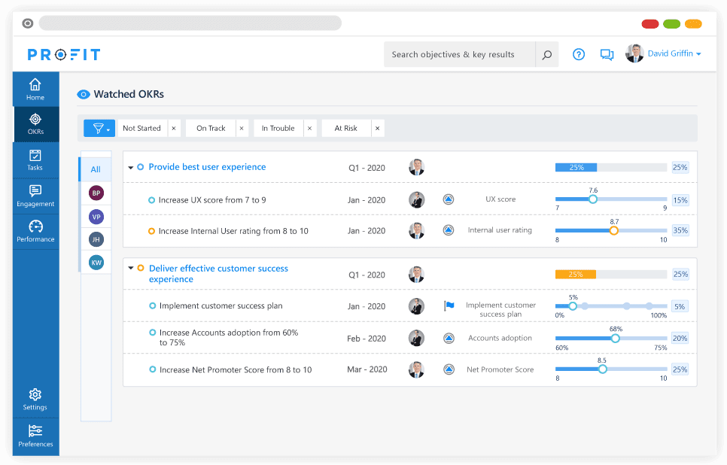Remove the At Risk filter
The image size is (727, 465).
[378, 129]
